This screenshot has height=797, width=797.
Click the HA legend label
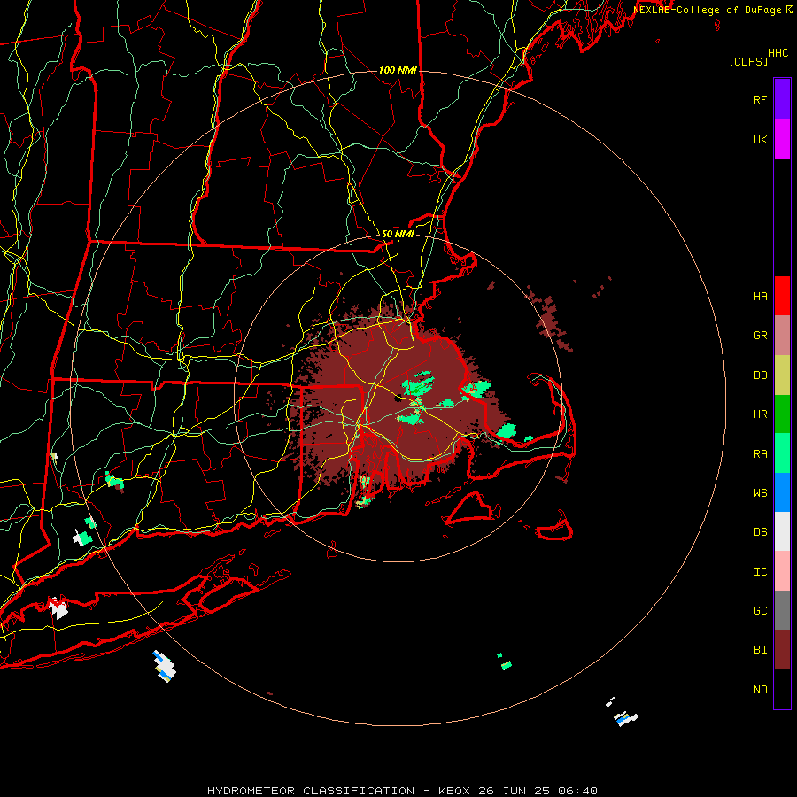click(x=761, y=296)
